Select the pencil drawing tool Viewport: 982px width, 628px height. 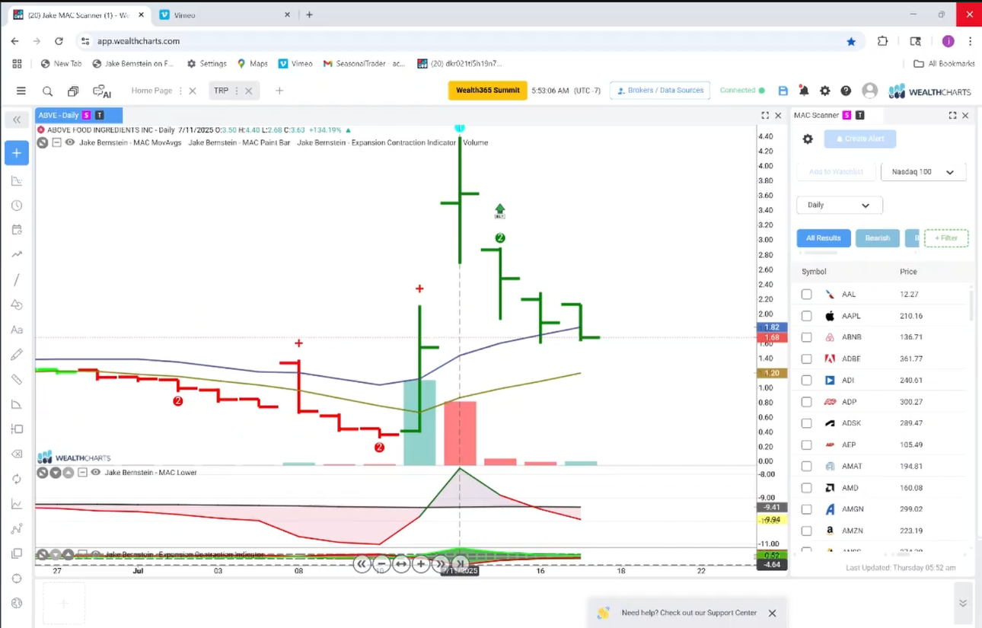(x=17, y=354)
